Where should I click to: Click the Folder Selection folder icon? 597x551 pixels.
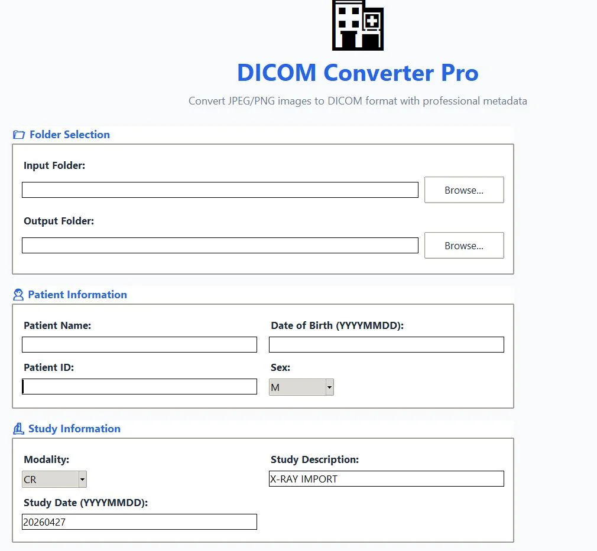click(x=19, y=135)
